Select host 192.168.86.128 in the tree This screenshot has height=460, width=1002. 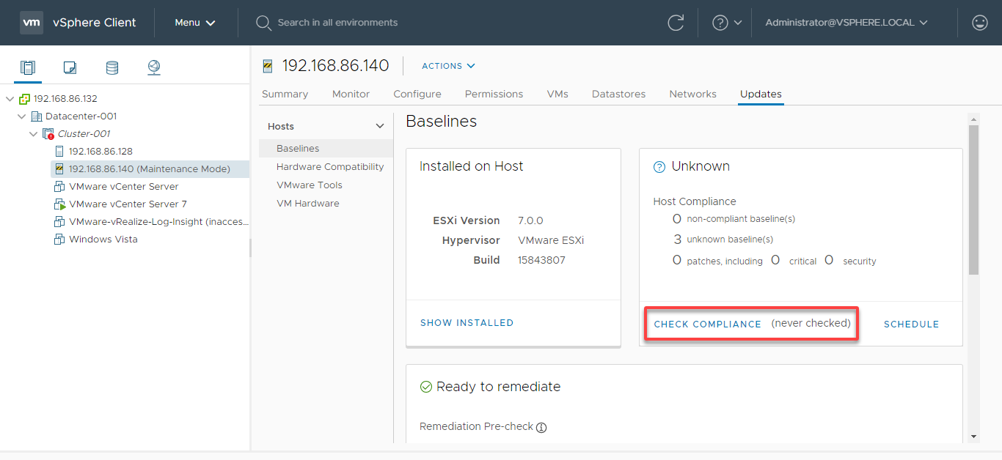(100, 152)
